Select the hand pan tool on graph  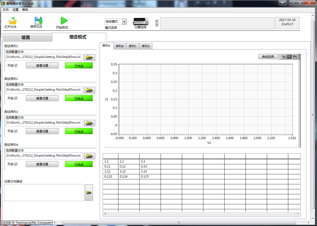[x=295, y=57]
